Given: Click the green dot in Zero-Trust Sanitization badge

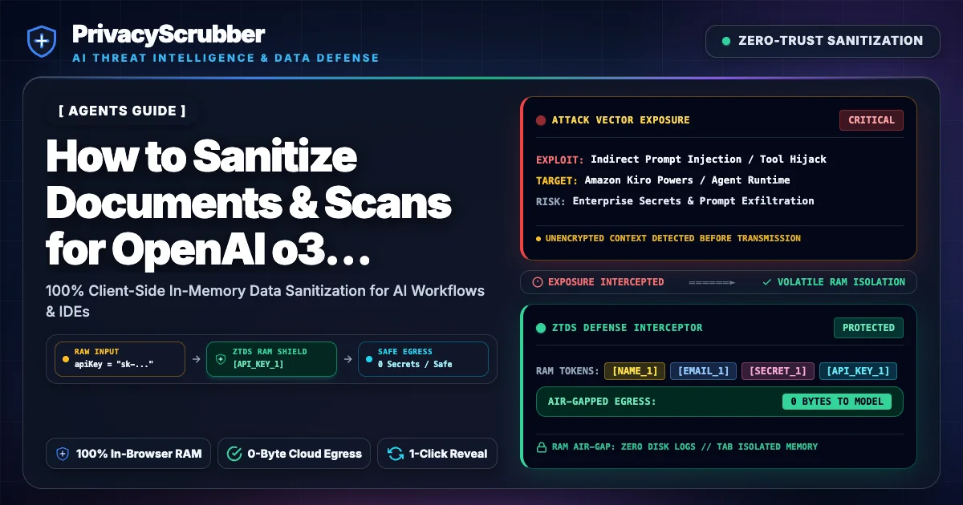Looking at the screenshot, I should point(726,41).
